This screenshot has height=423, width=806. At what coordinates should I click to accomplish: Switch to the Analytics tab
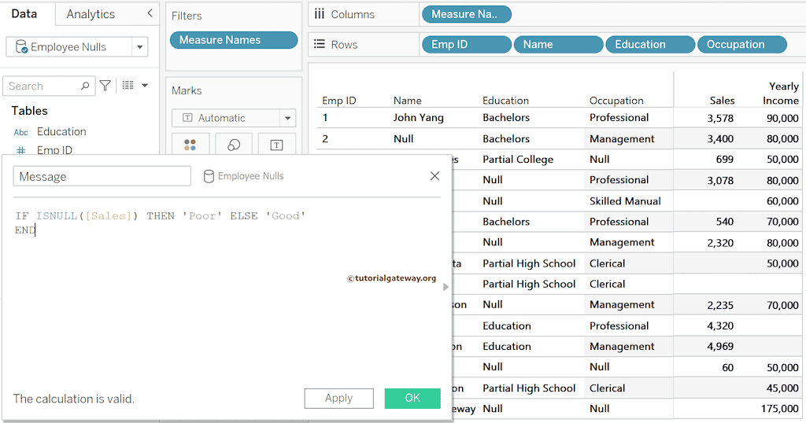pyautogui.click(x=91, y=14)
